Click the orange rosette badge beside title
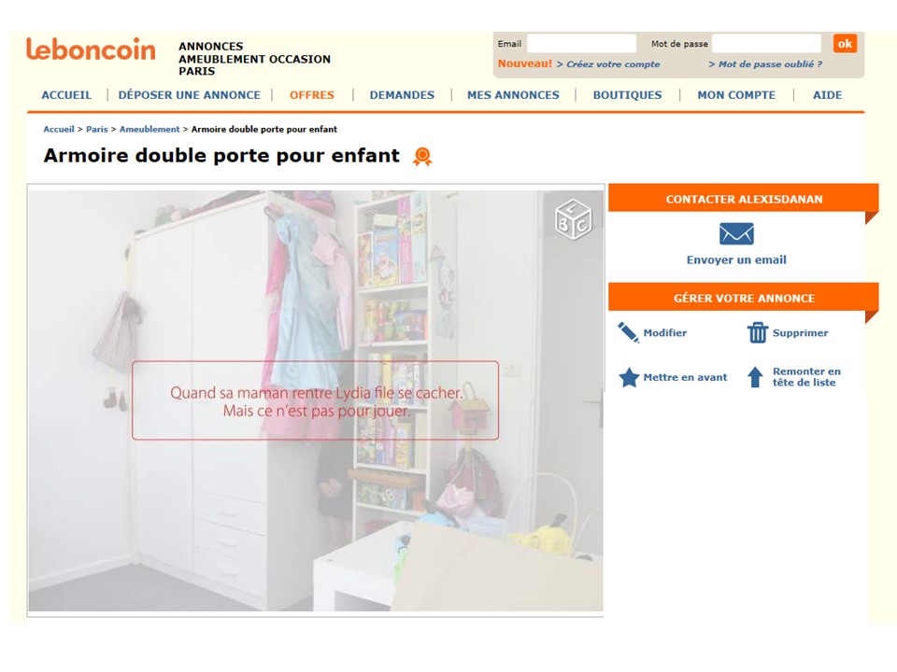Viewport: 897px width, 672px height. [x=422, y=157]
